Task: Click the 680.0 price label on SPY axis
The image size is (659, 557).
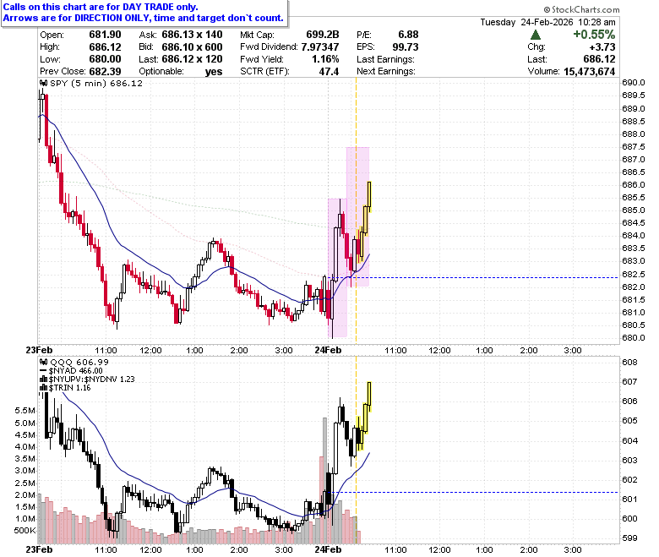Action: coord(634,337)
